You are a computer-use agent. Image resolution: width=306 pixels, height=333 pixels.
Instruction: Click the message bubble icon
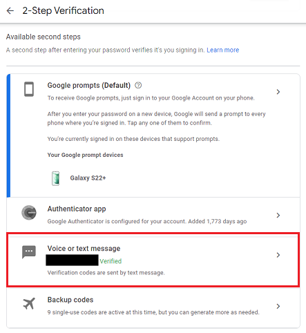coord(29,252)
